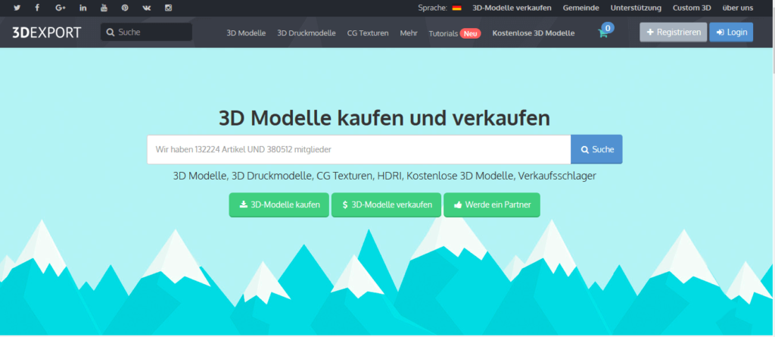
Task: Click the blue Suche button
Action: pyautogui.click(x=596, y=149)
